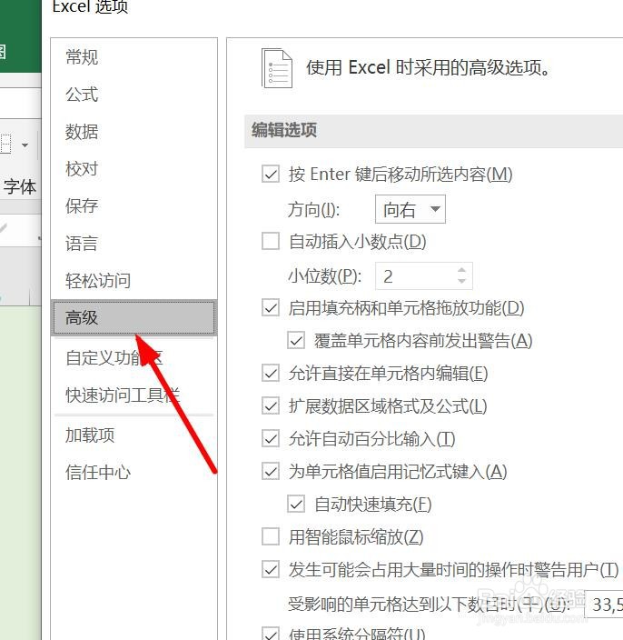Screen dimensions: 623x640
Task: Open 快速访问工具栏 settings
Action: click(x=123, y=395)
